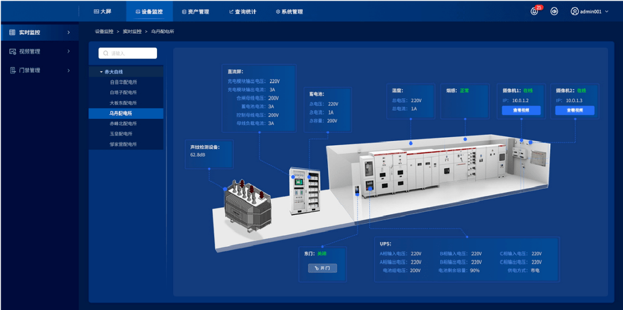Click the 实时监控 sidebar icon
This screenshot has height=310, width=623.
pos(12,32)
